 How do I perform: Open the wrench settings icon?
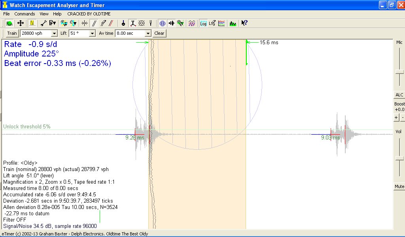click(x=44, y=23)
